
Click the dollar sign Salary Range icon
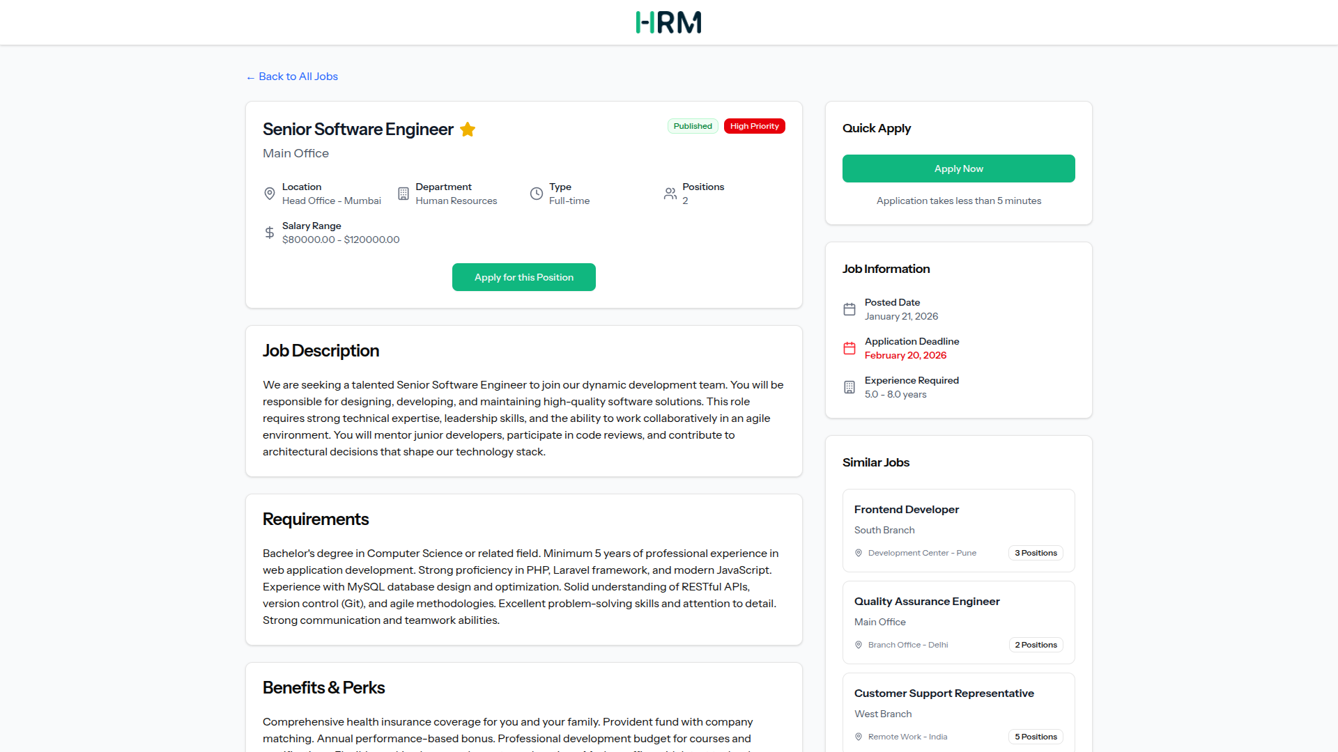coord(270,233)
